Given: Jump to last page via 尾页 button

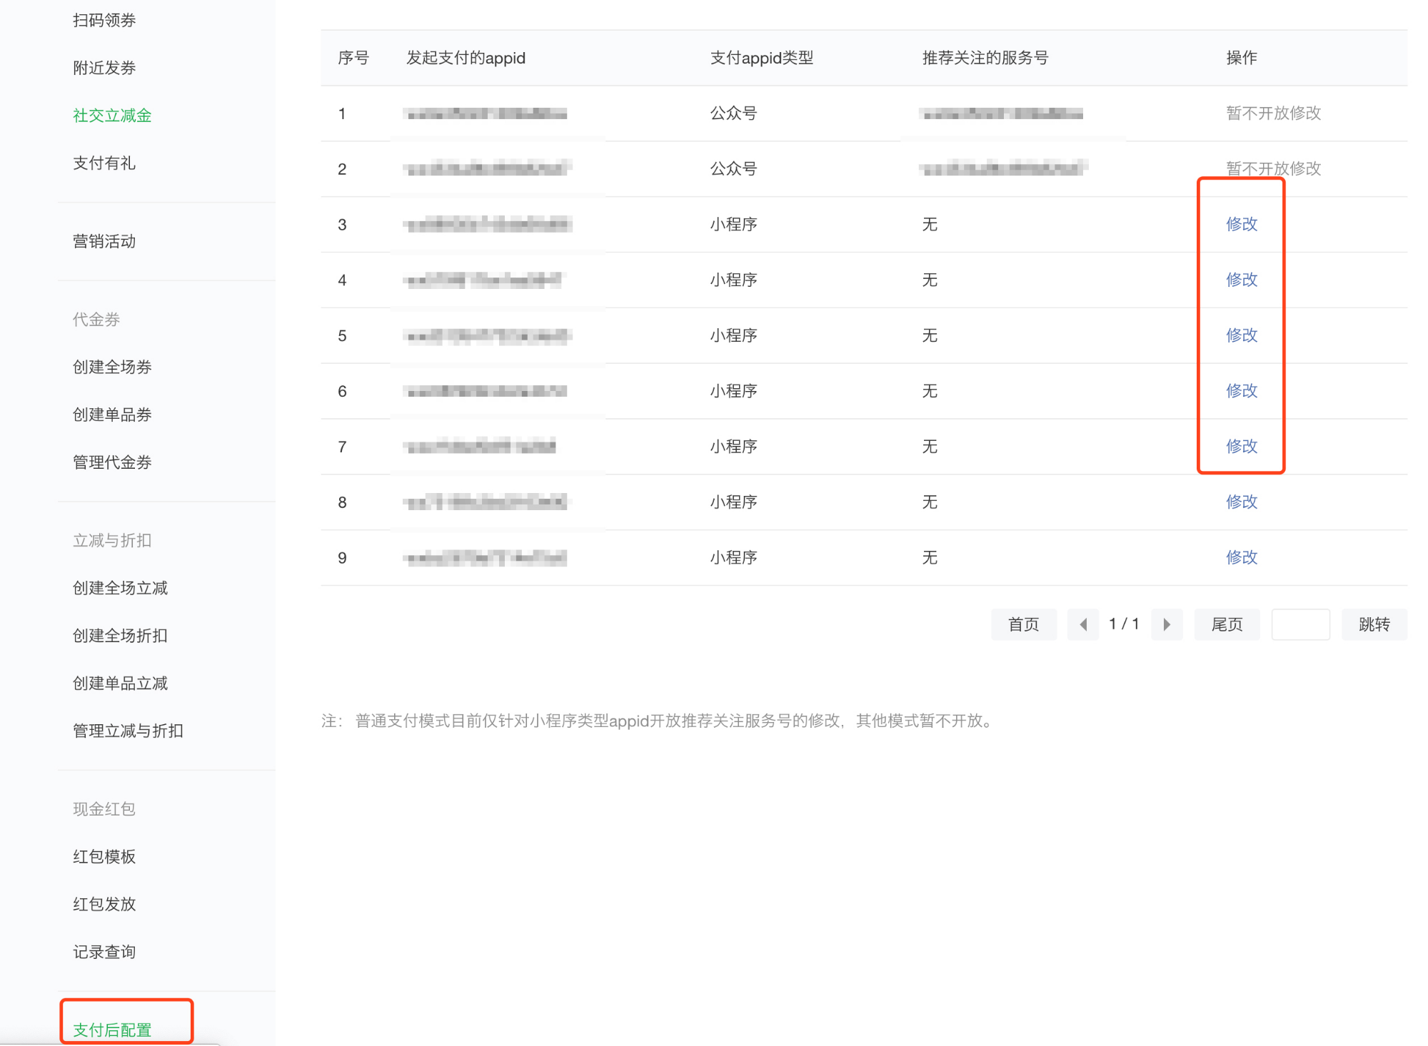Looking at the screenshot, I should pyautogui.click(x=1227, y=625).
